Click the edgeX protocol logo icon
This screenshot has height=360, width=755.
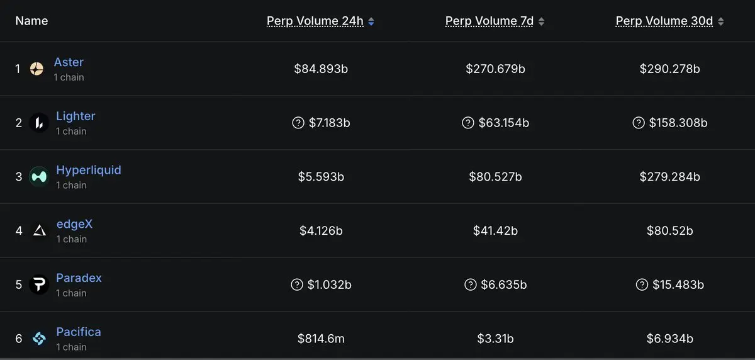point(39,231)
